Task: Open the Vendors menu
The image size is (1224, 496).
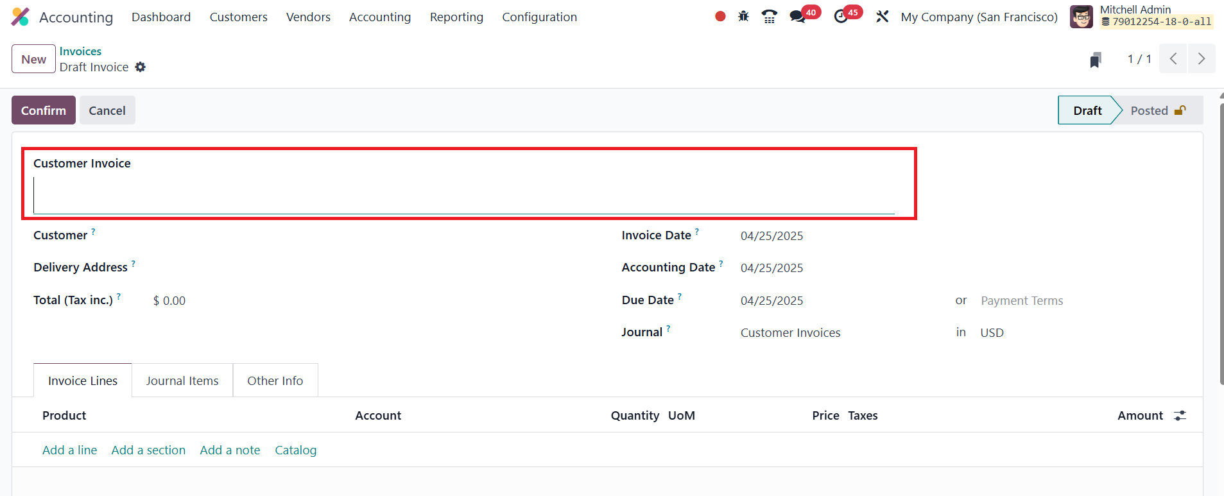Action: [x=308, y=17]
